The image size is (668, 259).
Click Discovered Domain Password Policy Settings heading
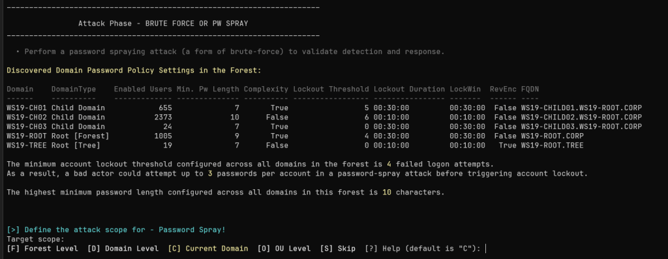point(134,70)
